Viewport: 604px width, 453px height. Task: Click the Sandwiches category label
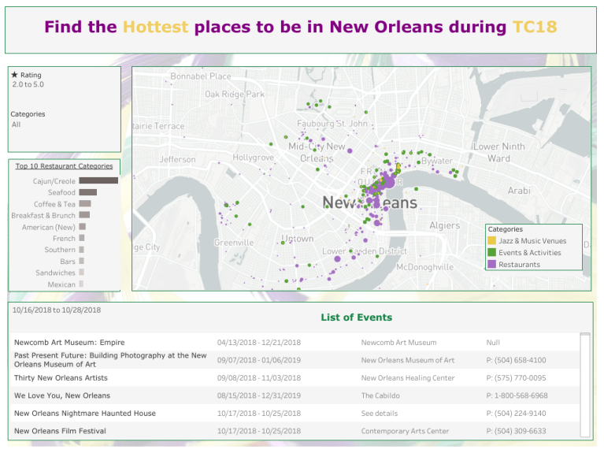click(55, 273)
